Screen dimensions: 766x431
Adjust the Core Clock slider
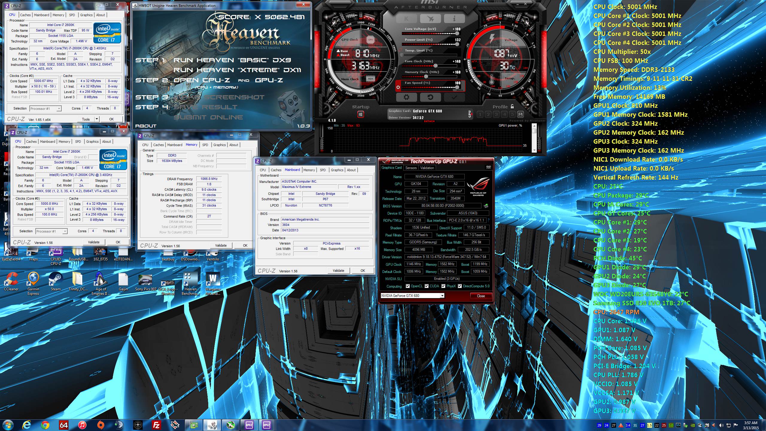coord(430,66)
